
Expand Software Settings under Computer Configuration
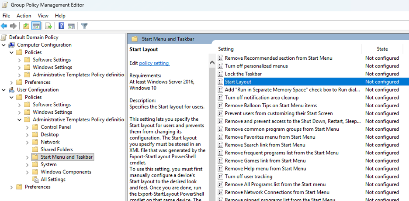tap(19, 60)
